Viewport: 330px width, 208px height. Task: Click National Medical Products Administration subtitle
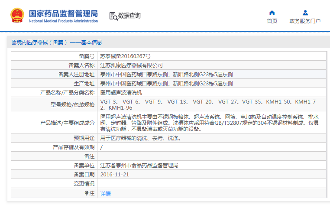(63, 21)
